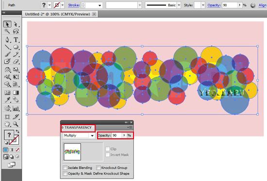Select the Line Segment tool
267x181 pixels.
tap(7, 47)
